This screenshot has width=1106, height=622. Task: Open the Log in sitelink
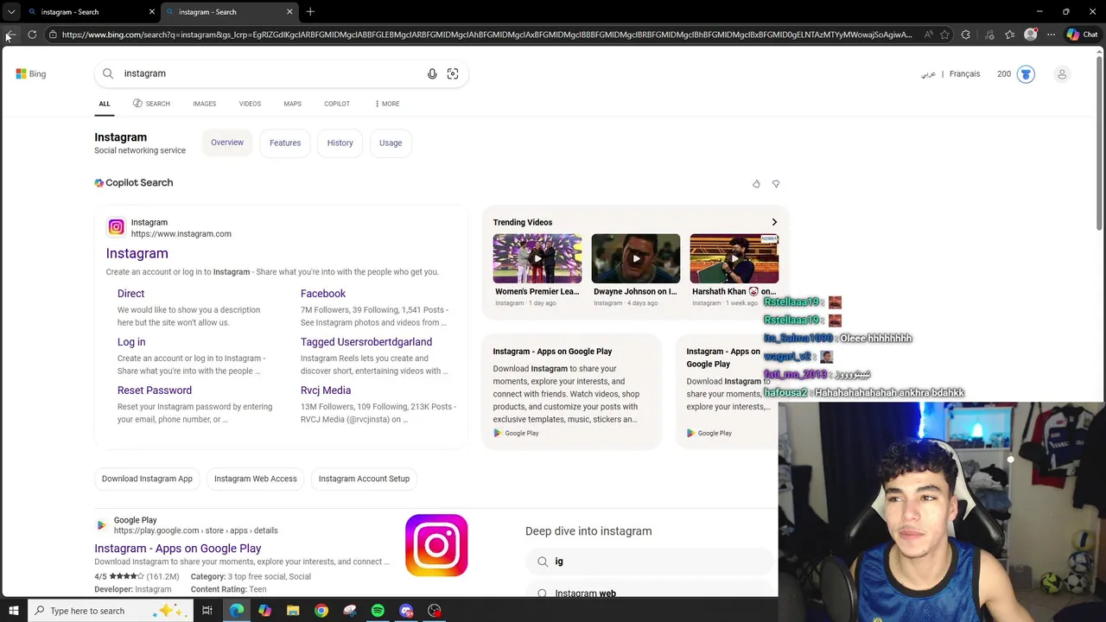131,342
